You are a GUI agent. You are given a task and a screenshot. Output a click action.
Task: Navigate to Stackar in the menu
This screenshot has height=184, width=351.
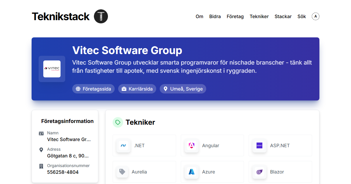[x=283, y=16]
